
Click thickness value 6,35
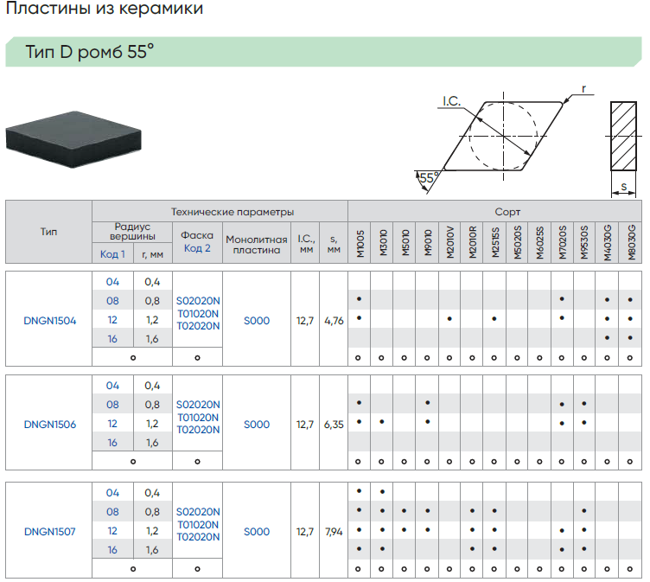(334, 425)
